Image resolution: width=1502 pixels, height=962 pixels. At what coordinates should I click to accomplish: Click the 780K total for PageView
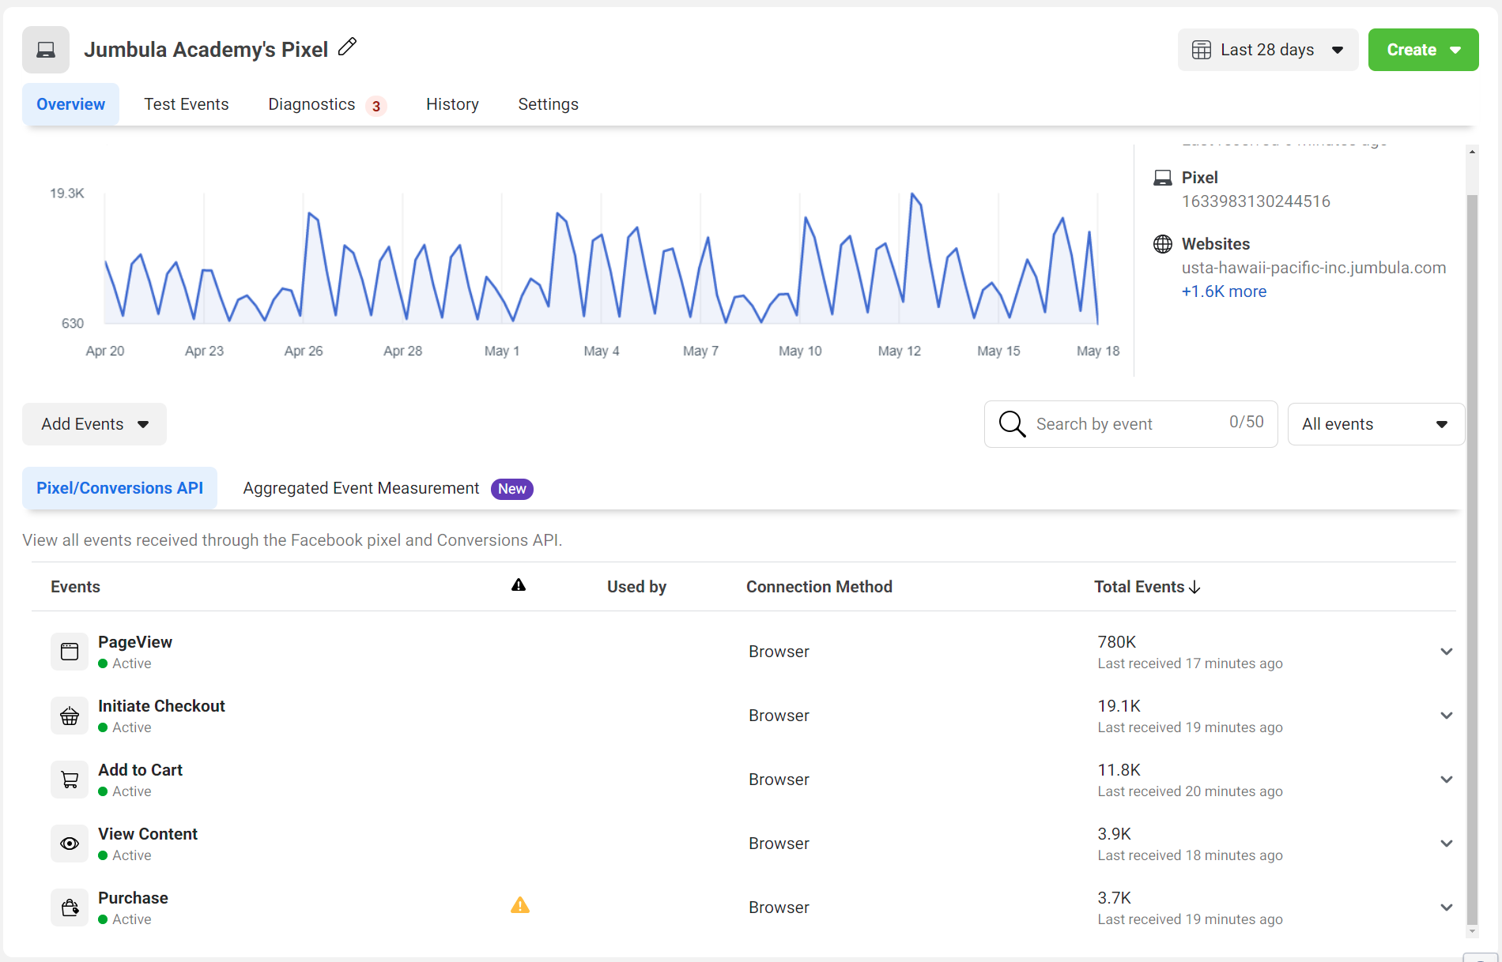tap(1116, 642)
